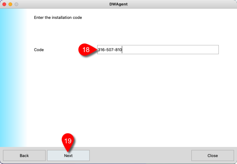Click gray bar space between Next and Close

(140, 155)
